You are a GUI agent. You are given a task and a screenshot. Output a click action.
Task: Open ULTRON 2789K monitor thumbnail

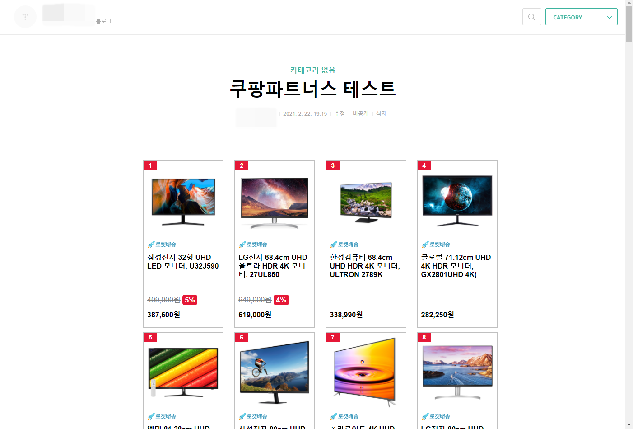point(366,203)
